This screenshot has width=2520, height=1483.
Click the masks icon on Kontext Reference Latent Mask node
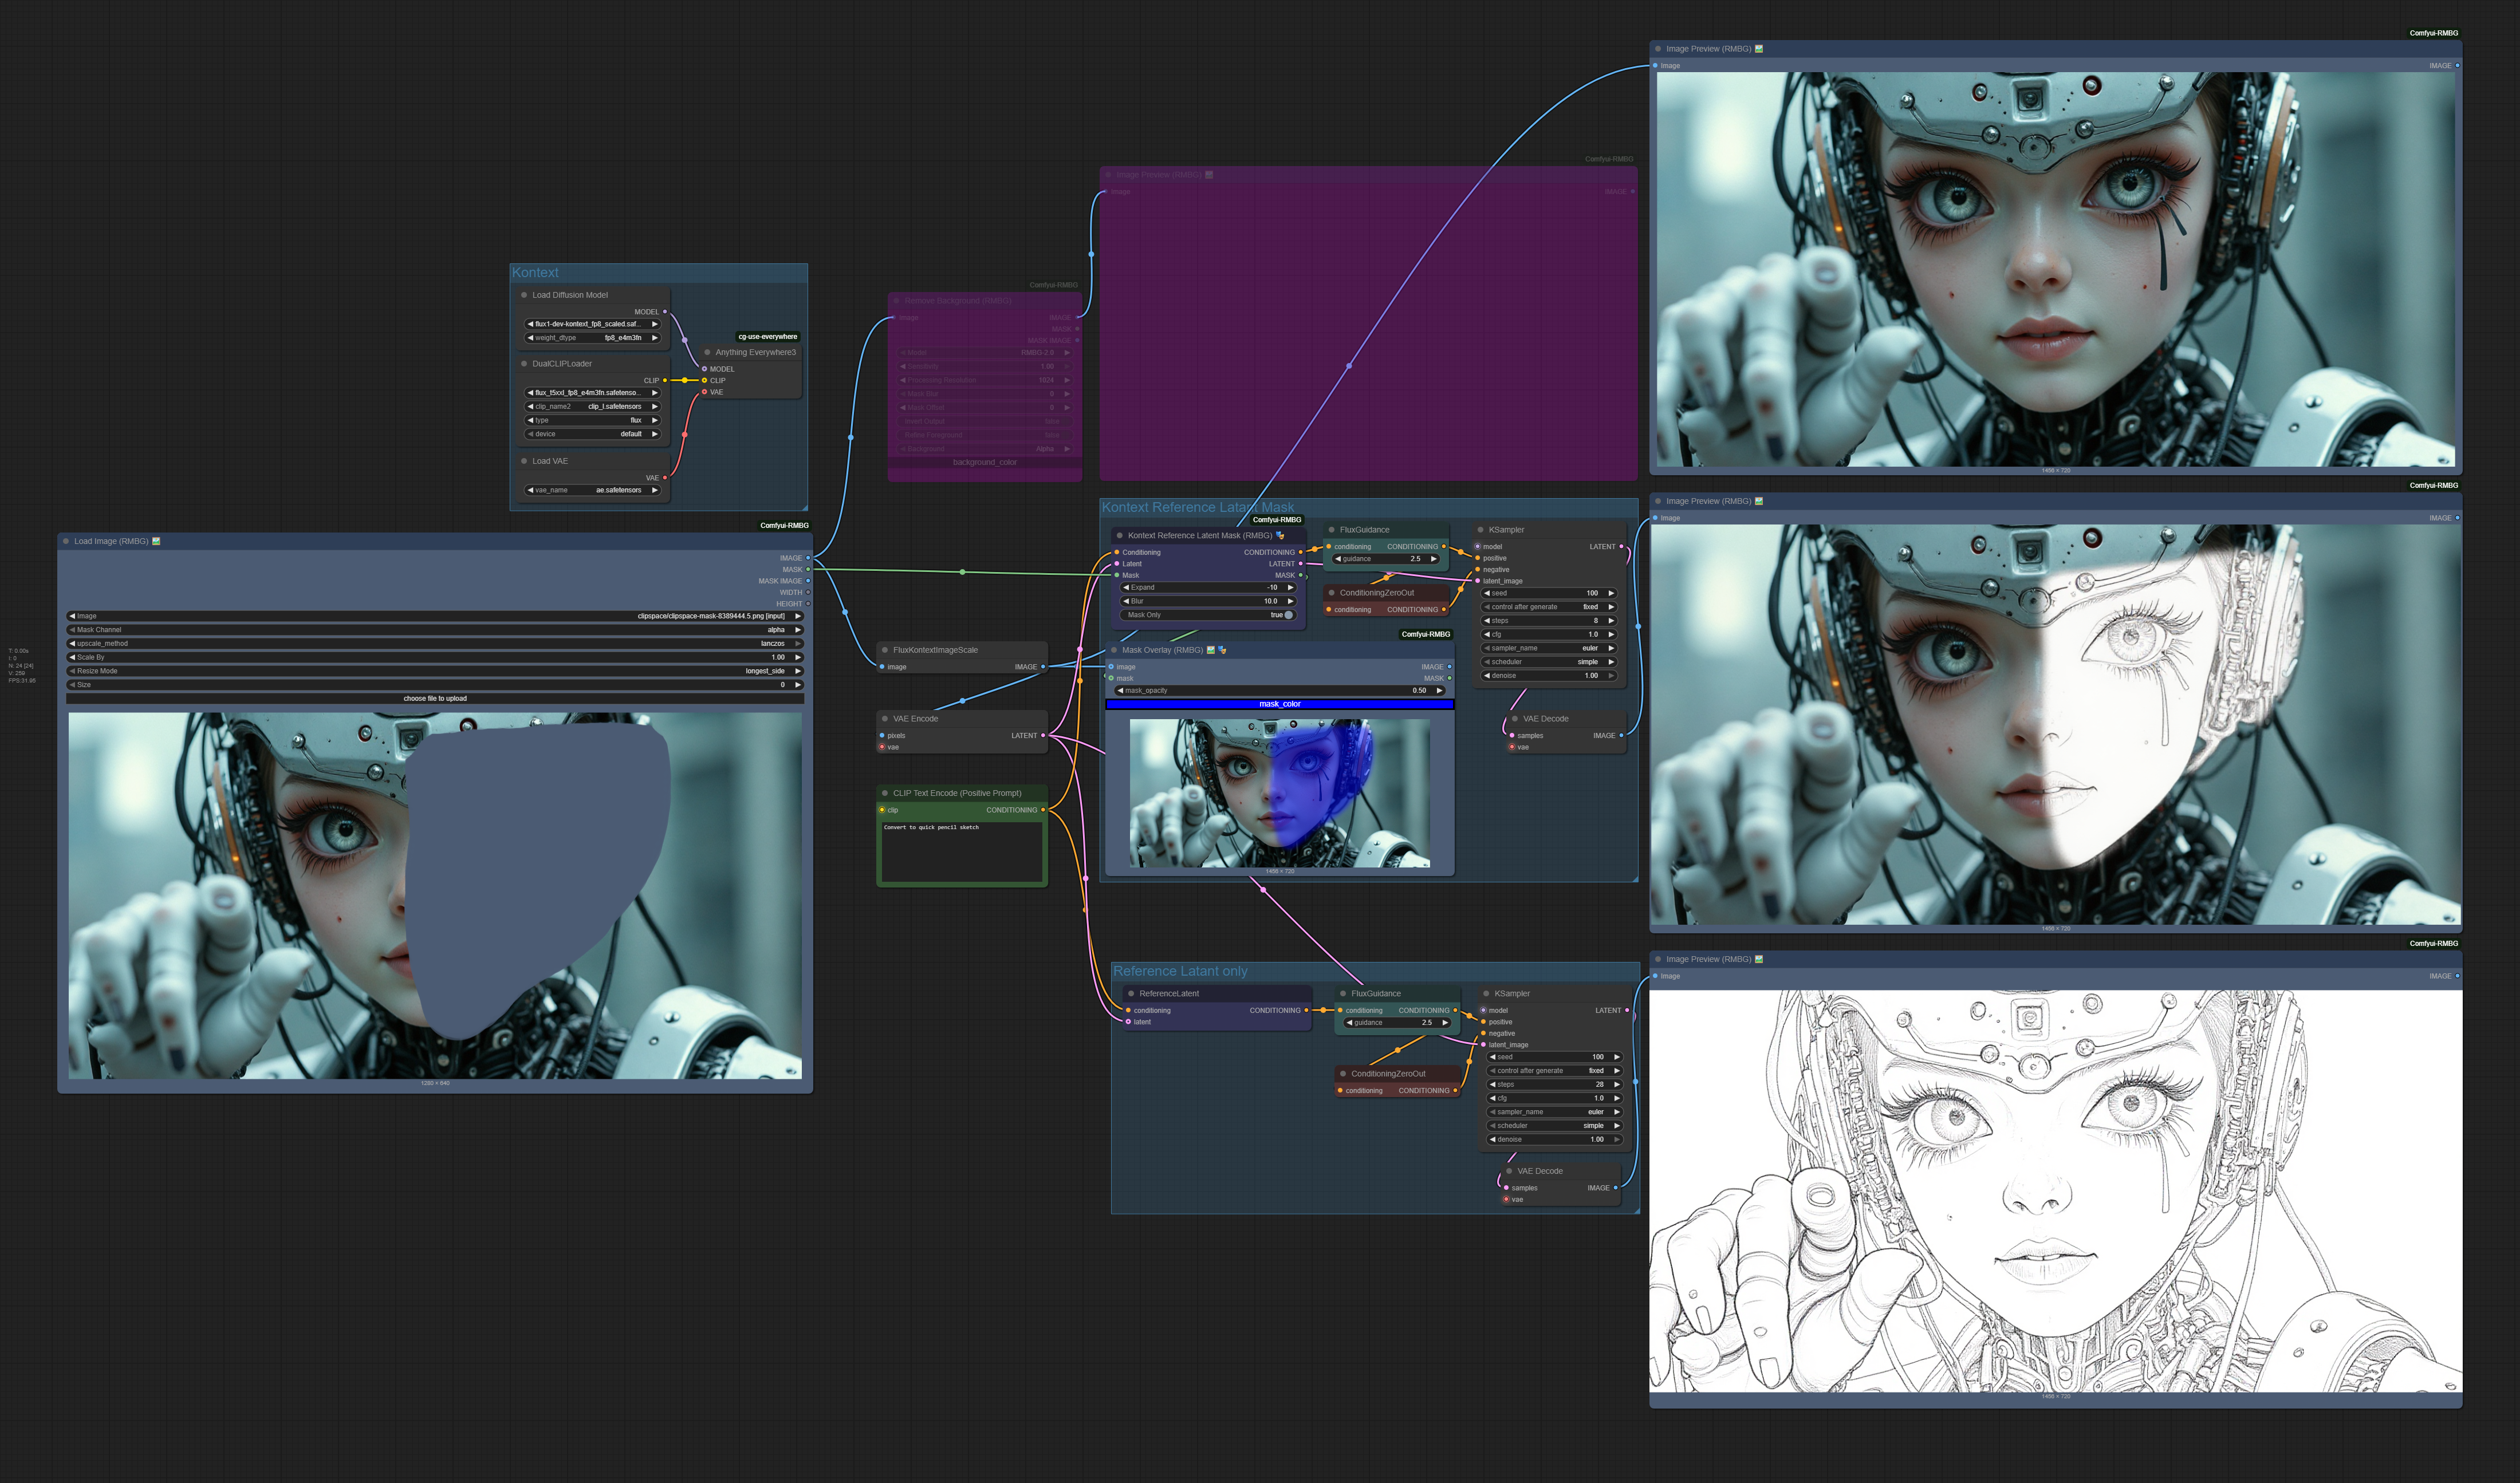(x=1280, y=535)
